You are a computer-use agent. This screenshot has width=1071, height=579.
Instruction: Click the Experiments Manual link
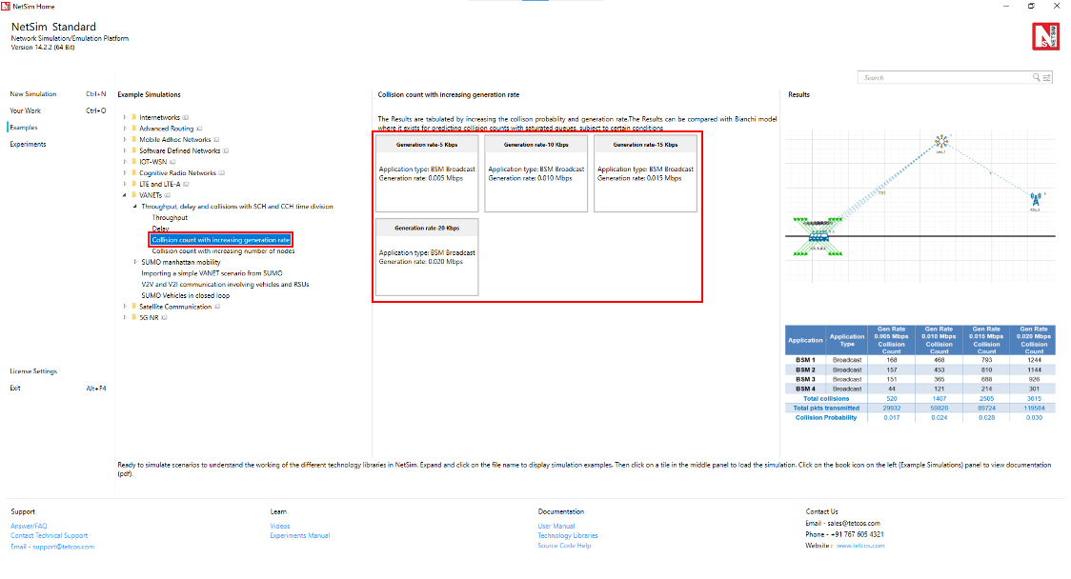[x=299, y=536]
